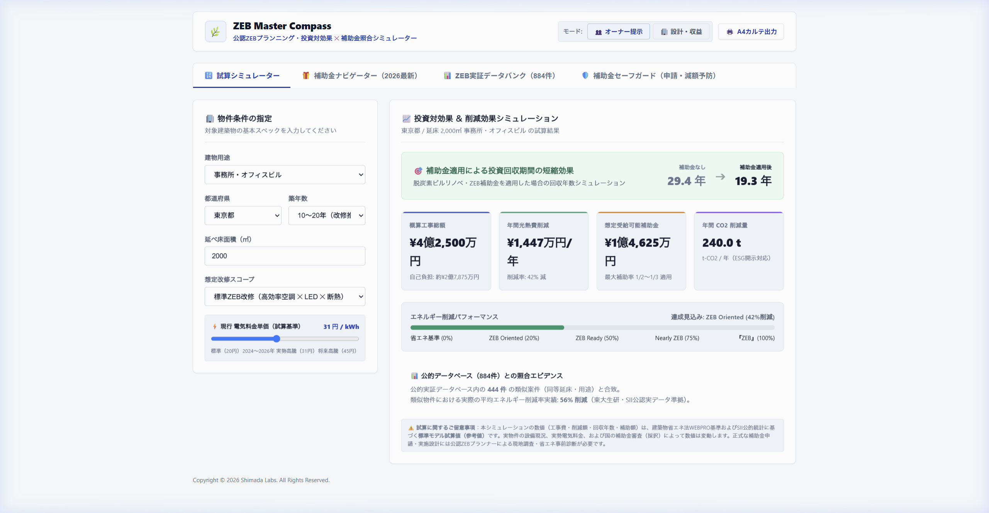The width and height of the screenshot is (989, 513).
Task: Open the ZEB実証データバンク（884件） tab
Action: tap(500, 76)
